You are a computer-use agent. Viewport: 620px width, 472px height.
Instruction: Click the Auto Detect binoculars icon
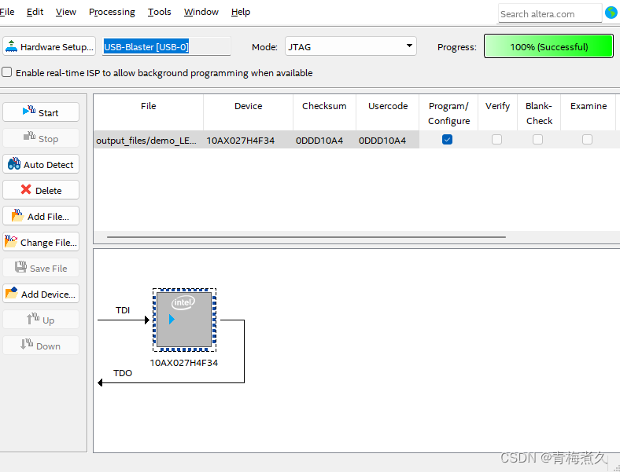click(14, 163)
